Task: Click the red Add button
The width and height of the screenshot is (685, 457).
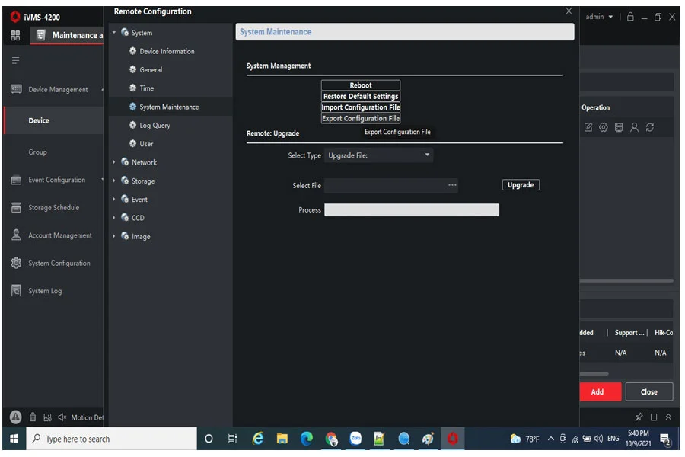Action: (x=601, y=392)
